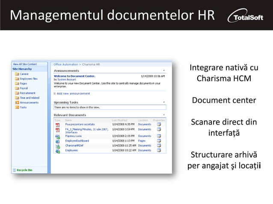Open the Announcements web part dropdown menu
Image resolution: width=273 pixels, height=204 pixels.
pyautogui.click(x=164, y=71)
